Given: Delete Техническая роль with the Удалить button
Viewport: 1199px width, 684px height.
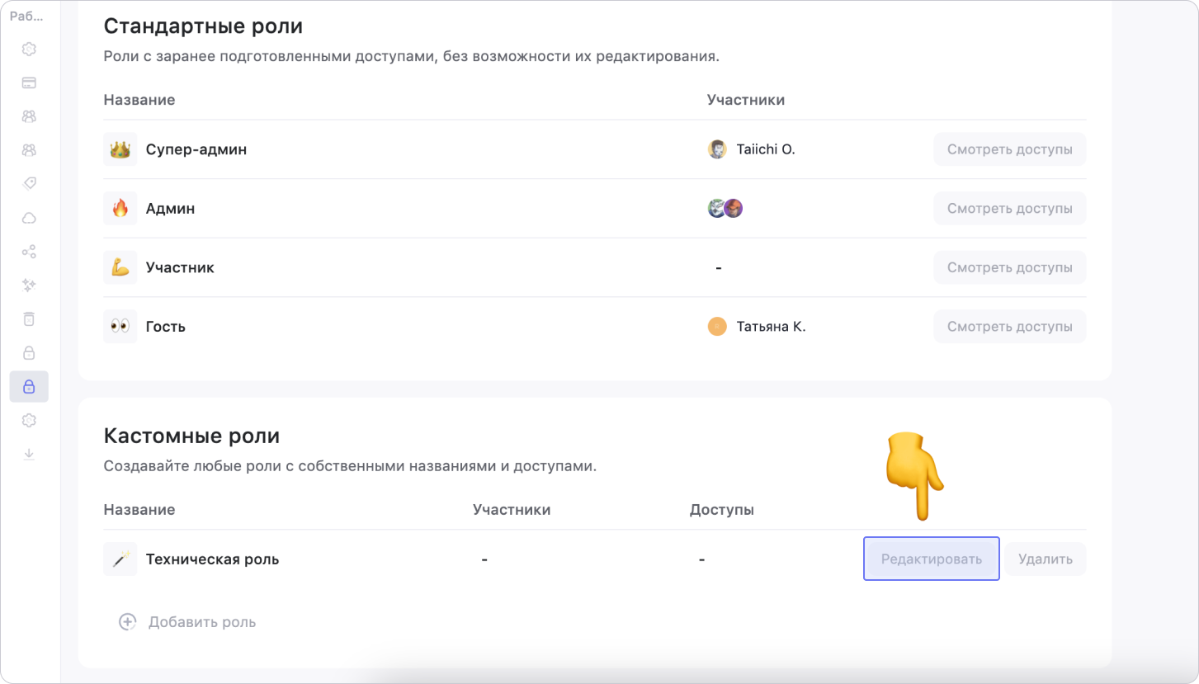Looking at the screenshot, I should coord(1045,559).
